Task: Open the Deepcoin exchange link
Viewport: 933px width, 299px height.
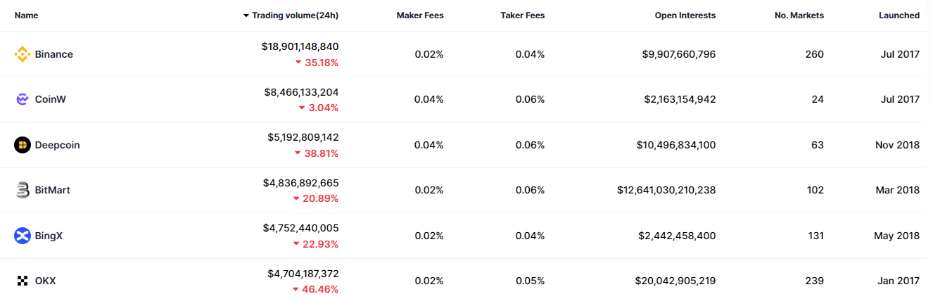Action: click(57, 145)
